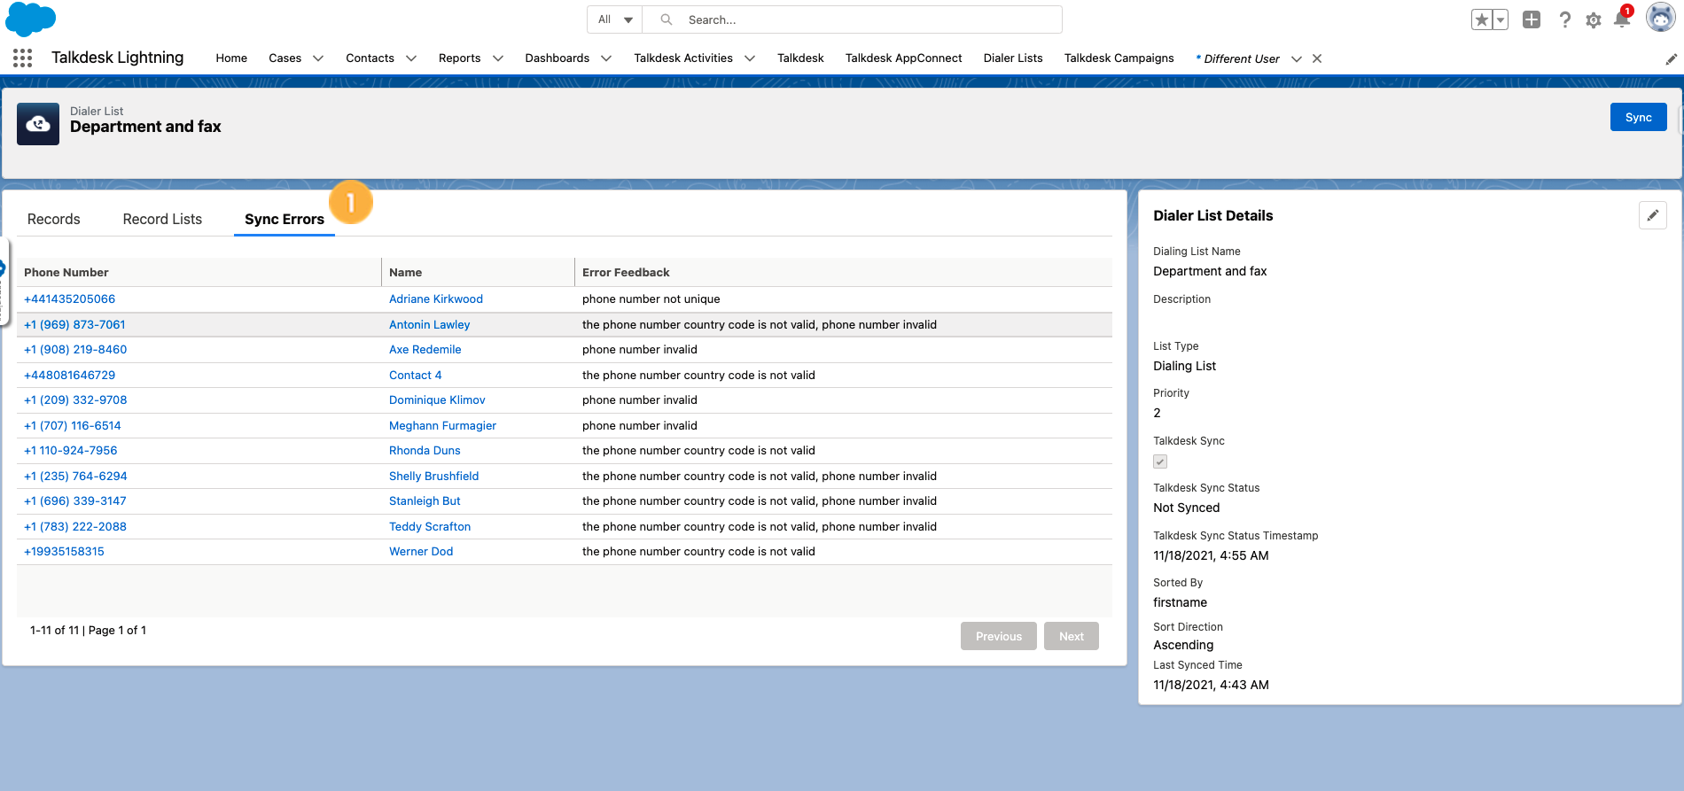Open the setup gear icon
1684x791 pixels.
[x=1594, y=20]
